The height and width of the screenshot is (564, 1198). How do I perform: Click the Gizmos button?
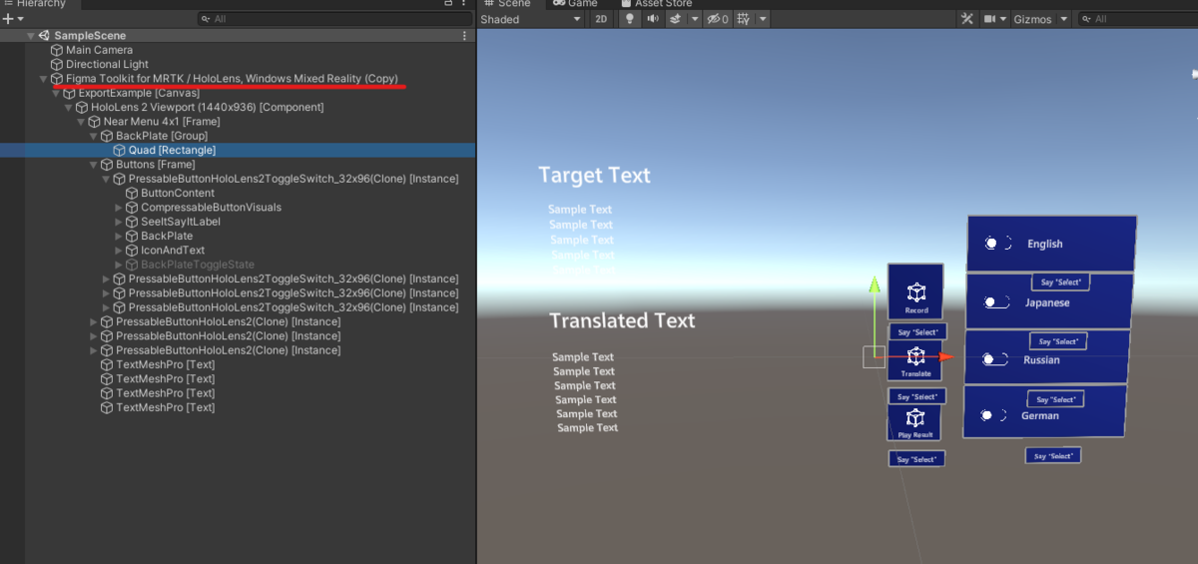pyautogui.click(x=1033, y=19)
